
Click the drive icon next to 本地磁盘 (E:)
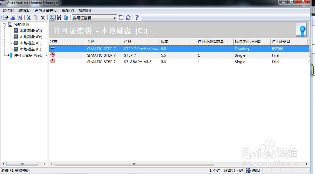[16, 43]
